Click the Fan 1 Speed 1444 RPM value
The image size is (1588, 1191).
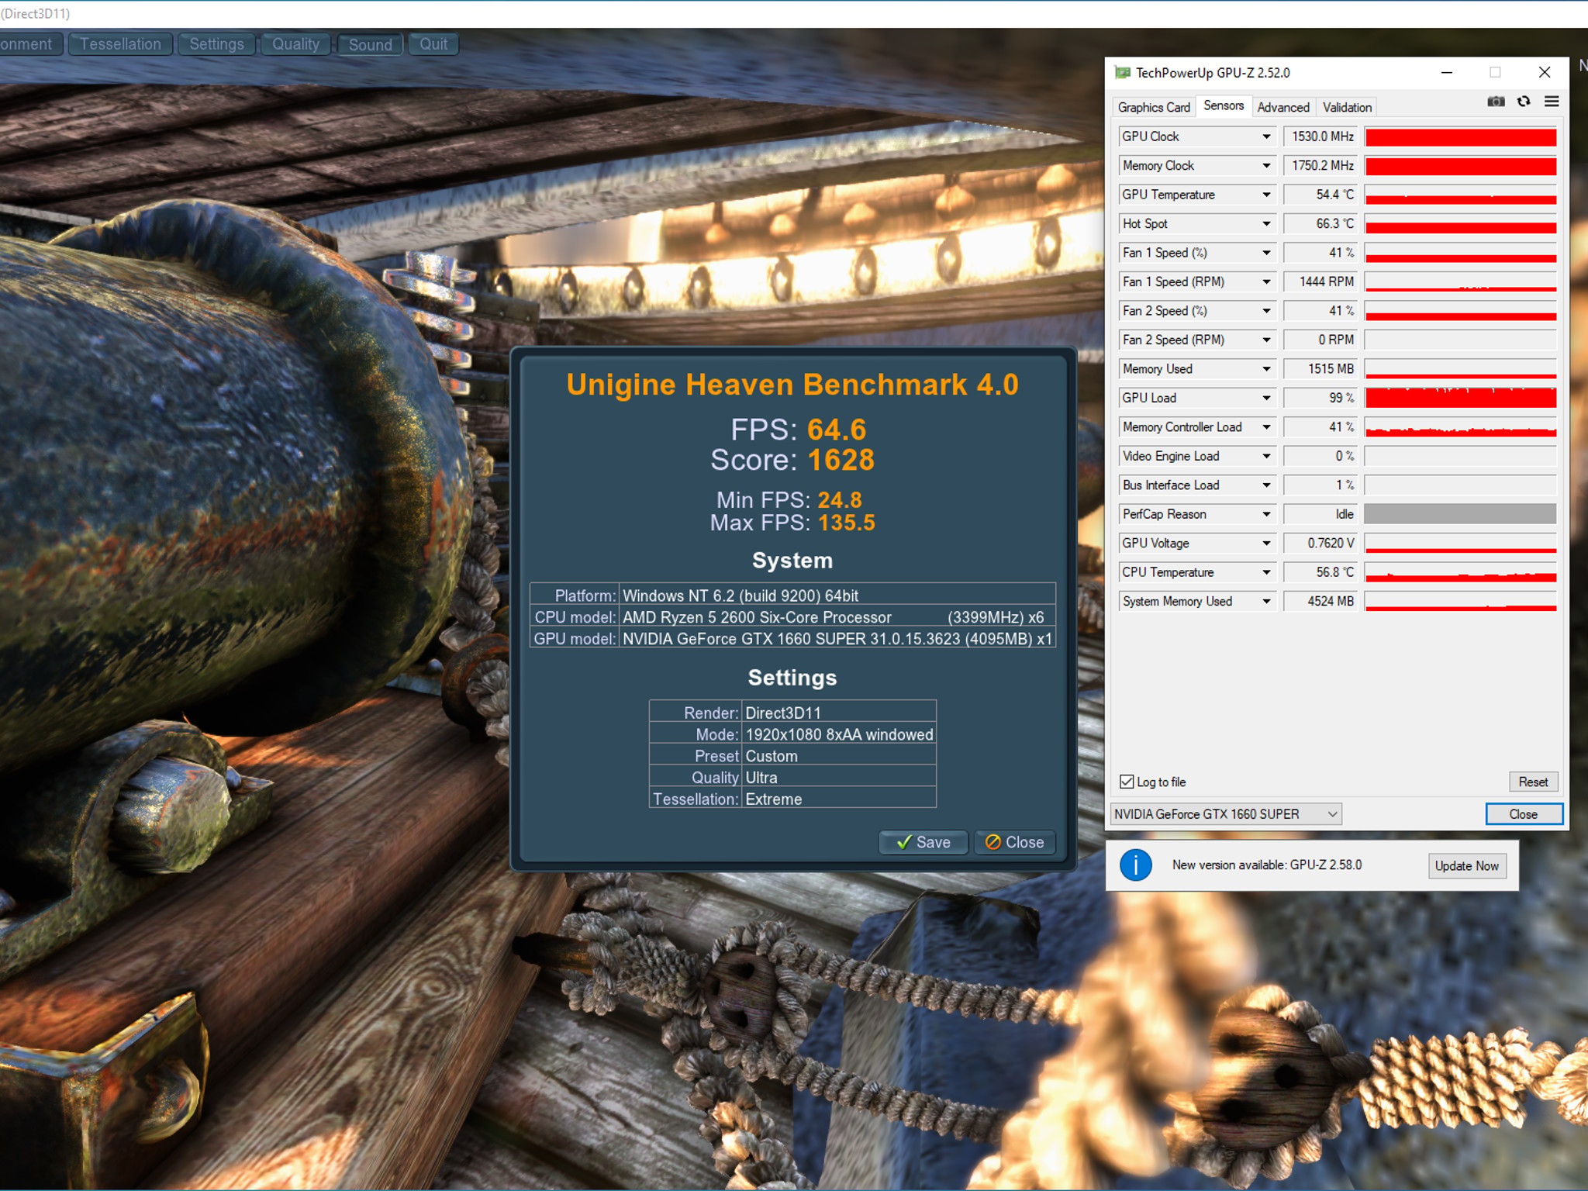point(1320,282)
